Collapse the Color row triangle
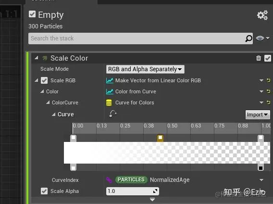 42,91
